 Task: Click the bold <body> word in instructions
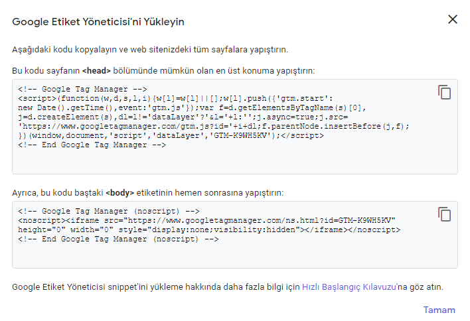119,192
